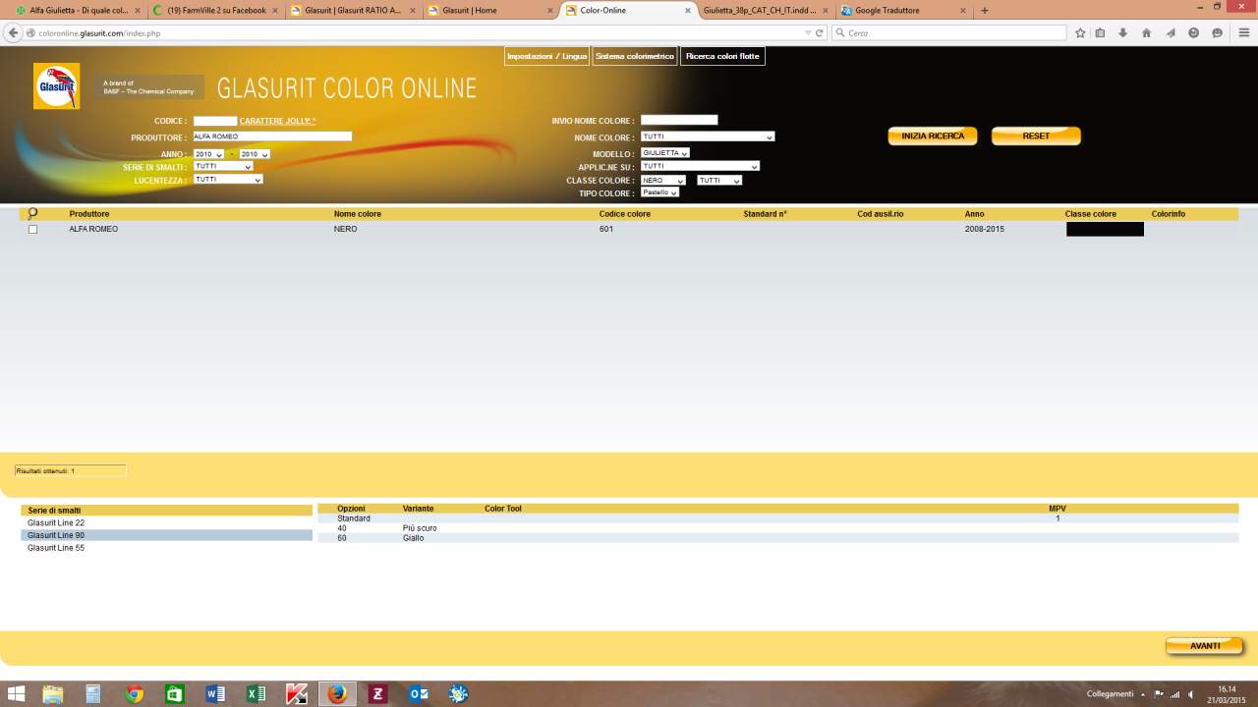Open the CARATTERE JOLLY link
The width and height of the screenshot is (1258, 707).
[277, 121]
